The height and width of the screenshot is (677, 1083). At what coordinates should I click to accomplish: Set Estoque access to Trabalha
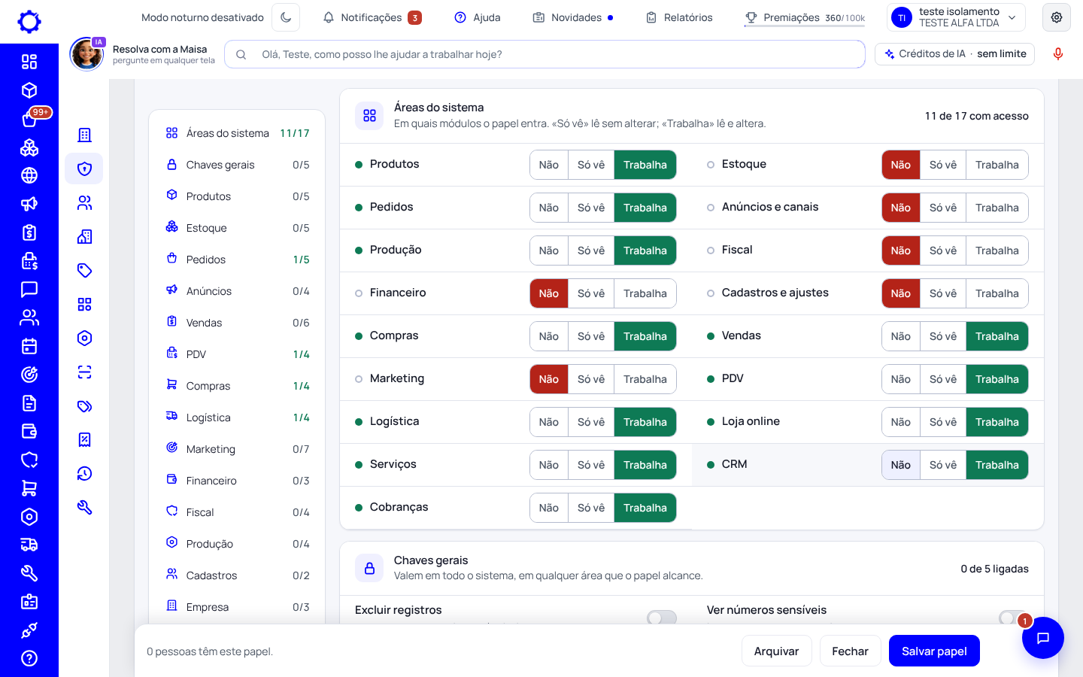[997, 165]
